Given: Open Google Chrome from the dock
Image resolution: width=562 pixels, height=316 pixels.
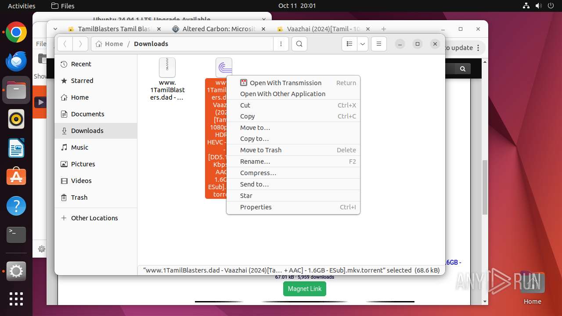Looking at the screenshot, I should click(16, 32).
